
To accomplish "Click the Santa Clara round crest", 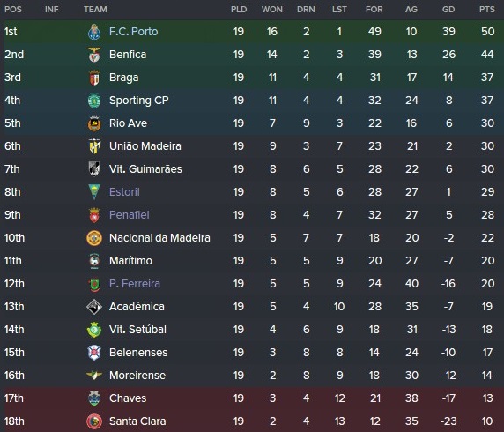I will (94, 421).
